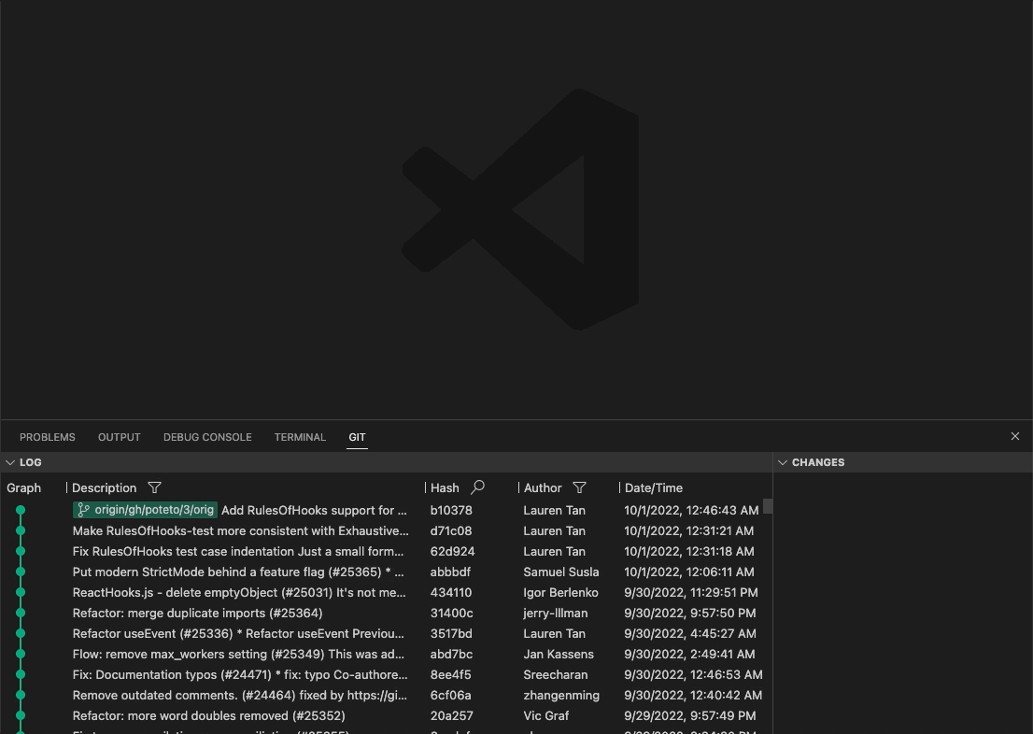Select commit 'ReactHooks.js - delete emptyObject (#25031)'

239,592
